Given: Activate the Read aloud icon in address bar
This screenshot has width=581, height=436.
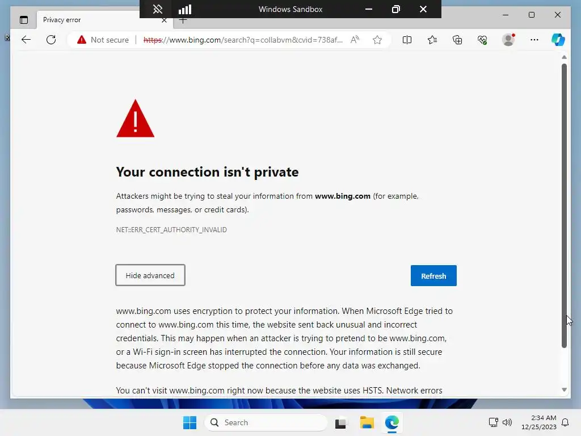Looking at the screenshot, I should click(x=355, y=40).
